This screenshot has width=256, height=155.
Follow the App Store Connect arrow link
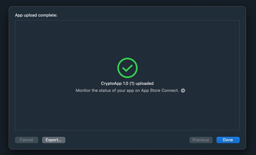[x=183, y=91]
